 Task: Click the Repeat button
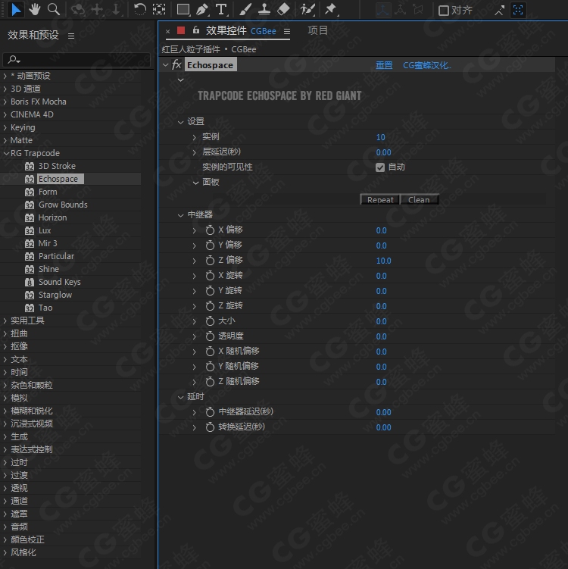coord(380,199)
